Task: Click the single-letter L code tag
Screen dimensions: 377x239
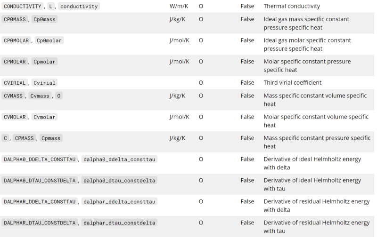Action: pyautogui.click(x=51, y=7)
